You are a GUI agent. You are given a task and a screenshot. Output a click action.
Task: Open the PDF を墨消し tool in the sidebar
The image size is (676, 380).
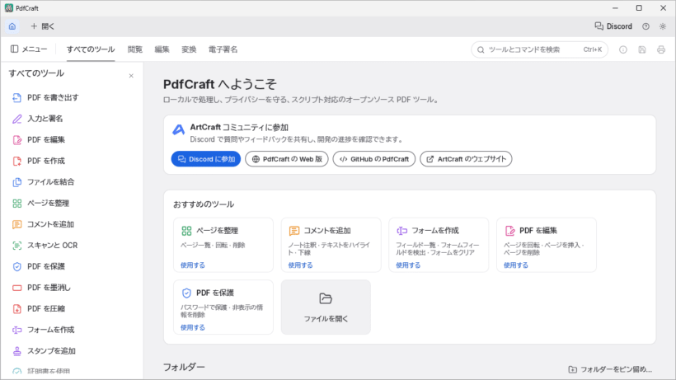72,288
